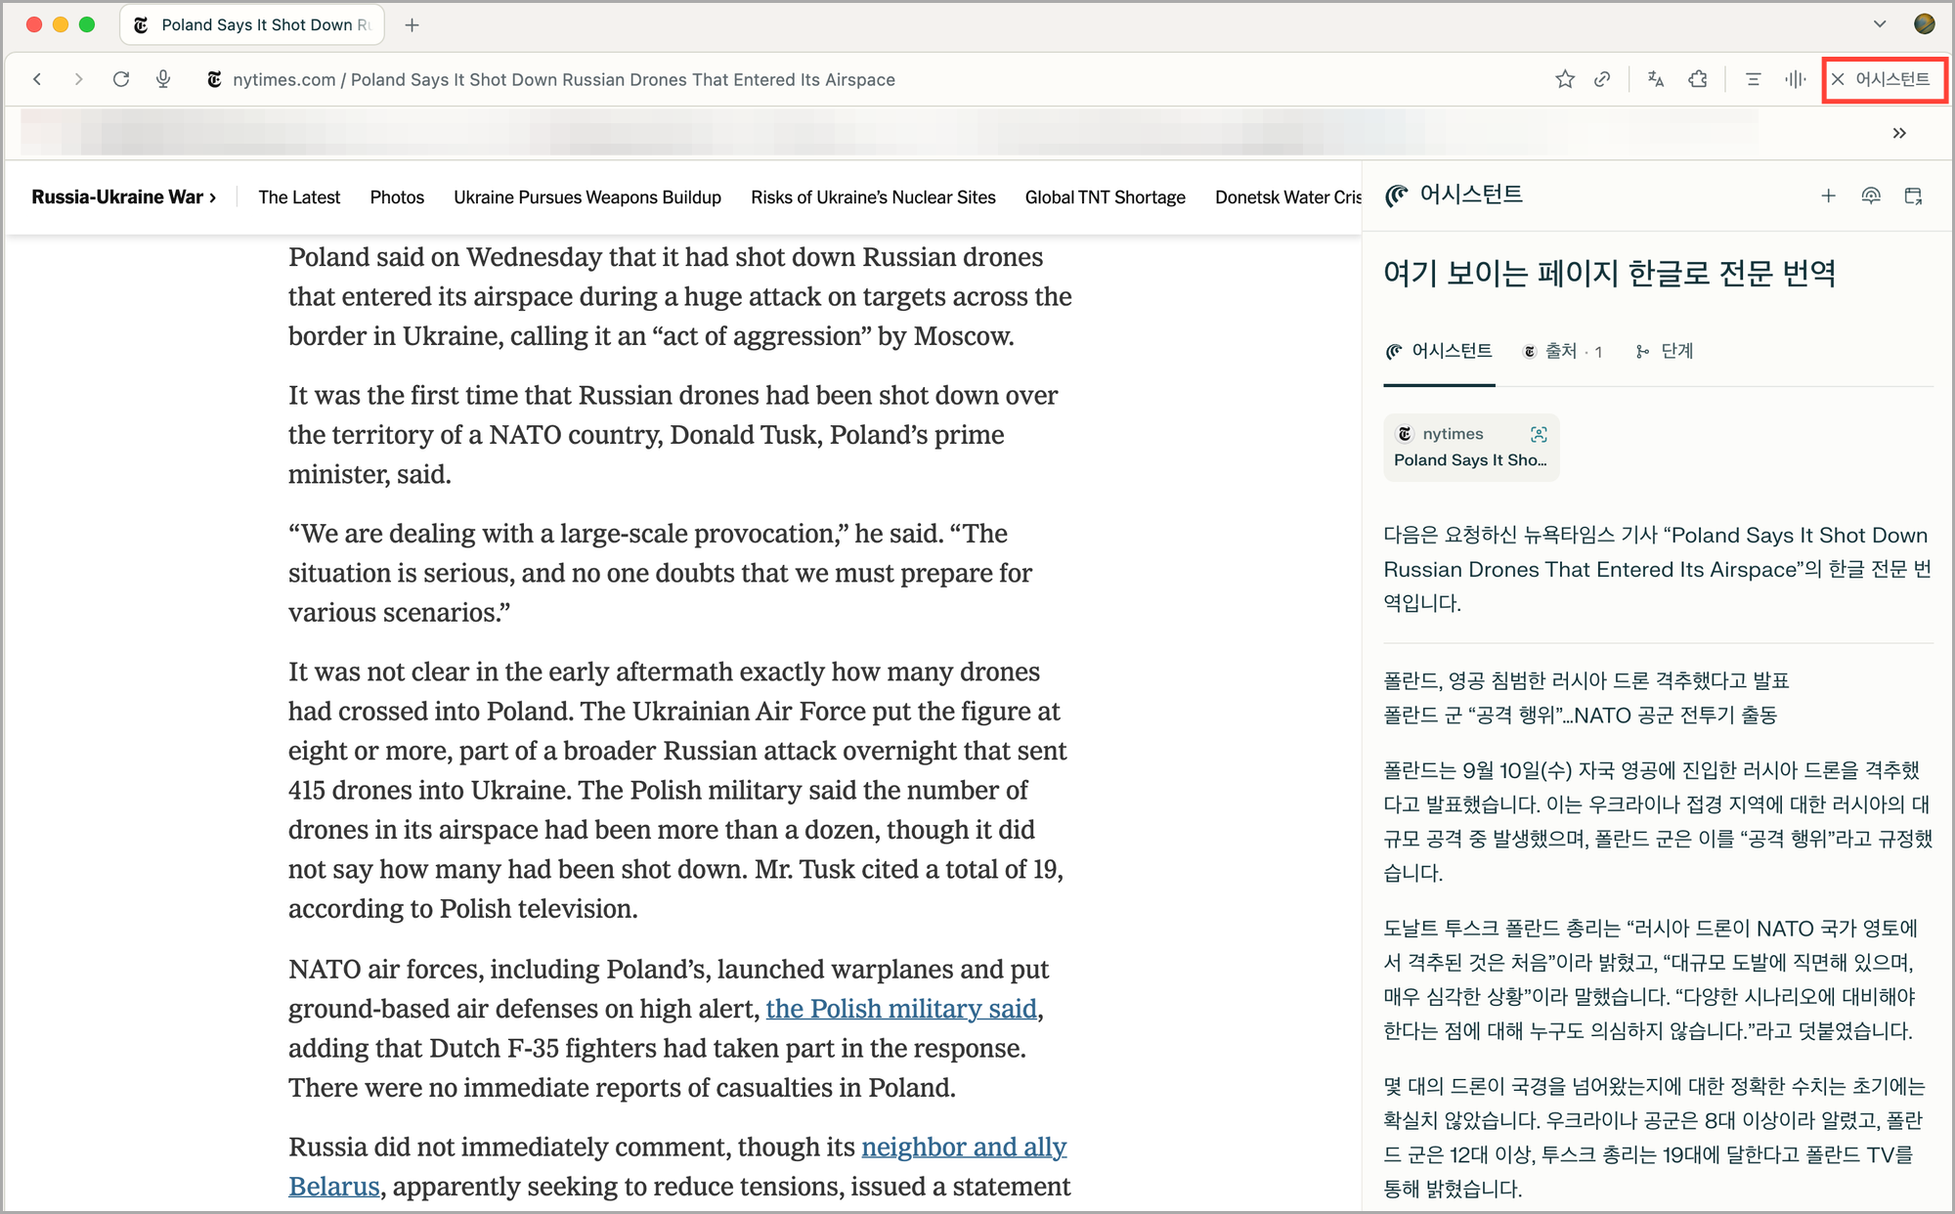The height and width of the screenshot is (1214, 1955).
Task: Go forward with the forward arrow
Action: click(x=79, y=79)
